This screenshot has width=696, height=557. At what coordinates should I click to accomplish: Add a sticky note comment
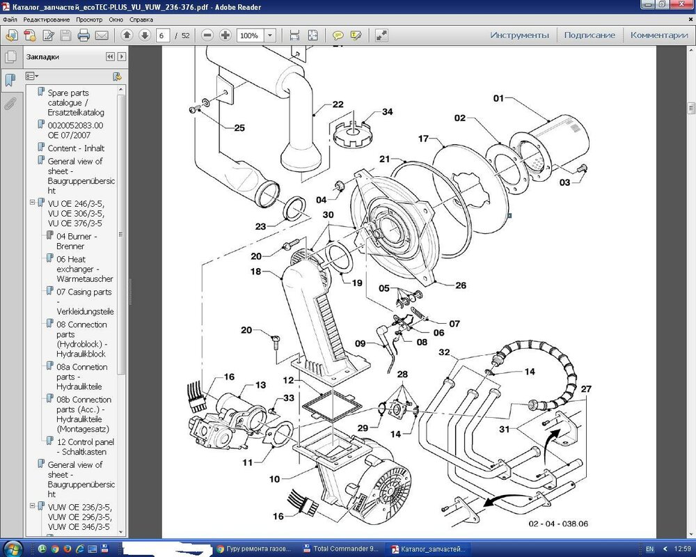point(338,35)
